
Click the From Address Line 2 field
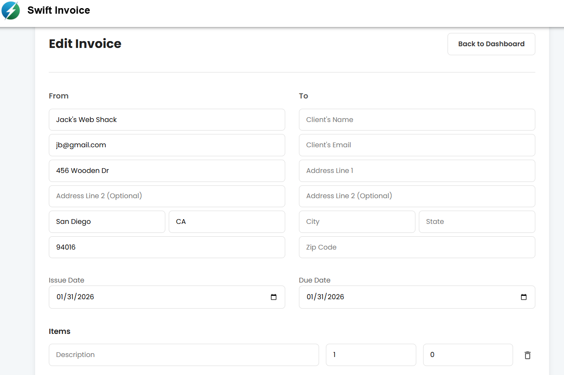[167, 196]
